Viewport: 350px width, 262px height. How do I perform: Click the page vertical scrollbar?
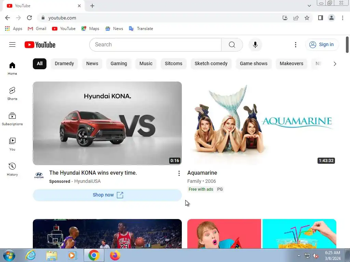tap(347, 45)
